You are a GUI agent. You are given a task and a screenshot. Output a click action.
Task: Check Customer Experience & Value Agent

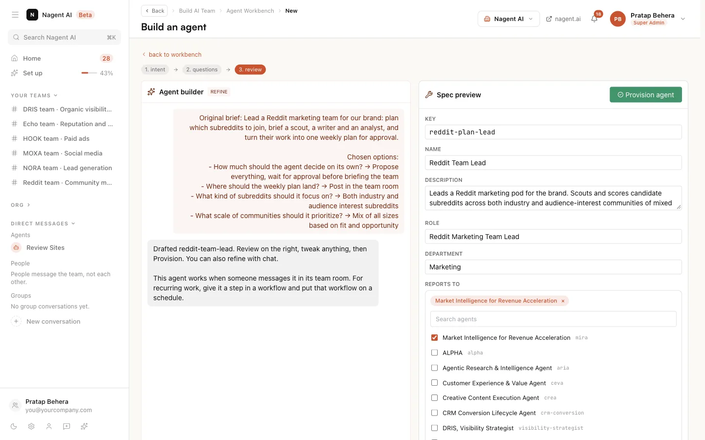[x=434, y=383]
